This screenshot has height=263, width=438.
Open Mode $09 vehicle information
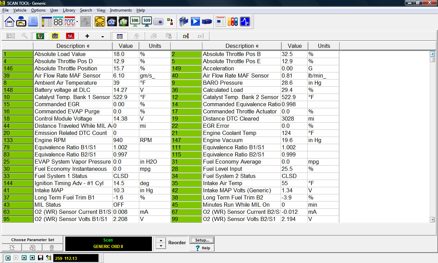147,21
